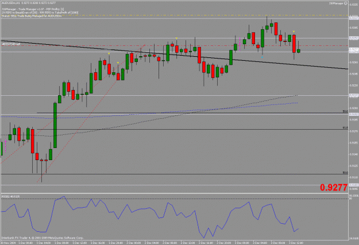The image size is (359, 245).
Task: Click the '2 Dec 00:00' time axis label
Action: (134, 243)
